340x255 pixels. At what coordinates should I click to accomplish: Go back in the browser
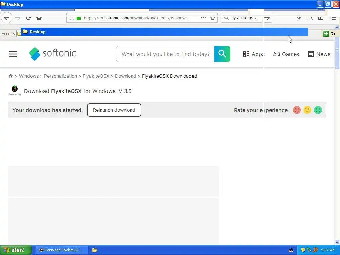pyautogui.click(x=7, y=18)
